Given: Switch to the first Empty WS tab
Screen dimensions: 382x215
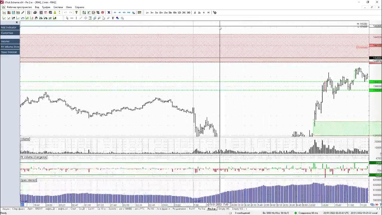Looking at the screenshot, I should pyautogui.click(x=224, y=209).
